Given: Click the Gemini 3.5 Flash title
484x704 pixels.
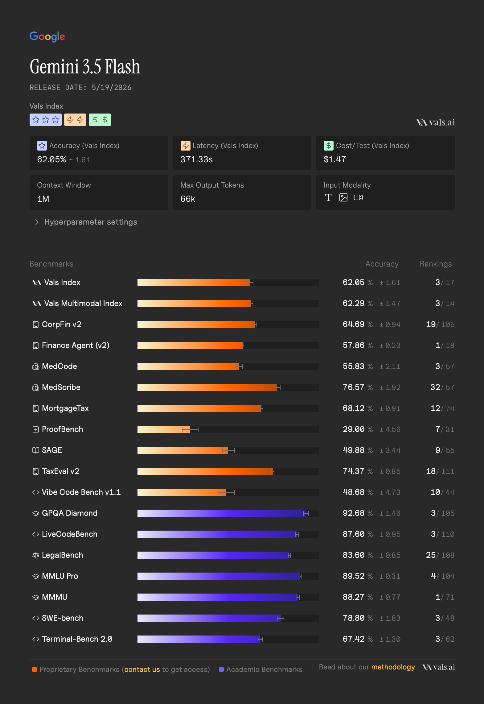Looking at the screenshot, I should click(x=85, y=67).
